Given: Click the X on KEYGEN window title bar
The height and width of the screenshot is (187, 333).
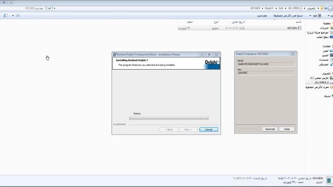Looking at the screenshot, I should point(293,54).
